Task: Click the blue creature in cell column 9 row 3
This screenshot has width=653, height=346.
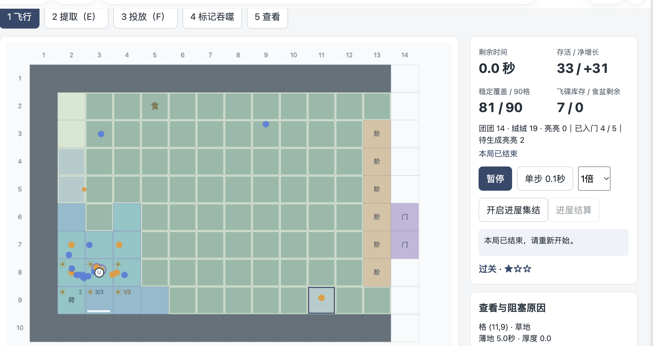Action: (266, 124)
